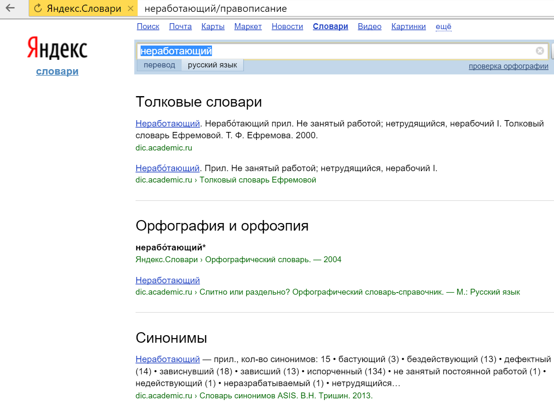
Task: Open Картинки in the top navigation
Action: [x=408, y=27]
